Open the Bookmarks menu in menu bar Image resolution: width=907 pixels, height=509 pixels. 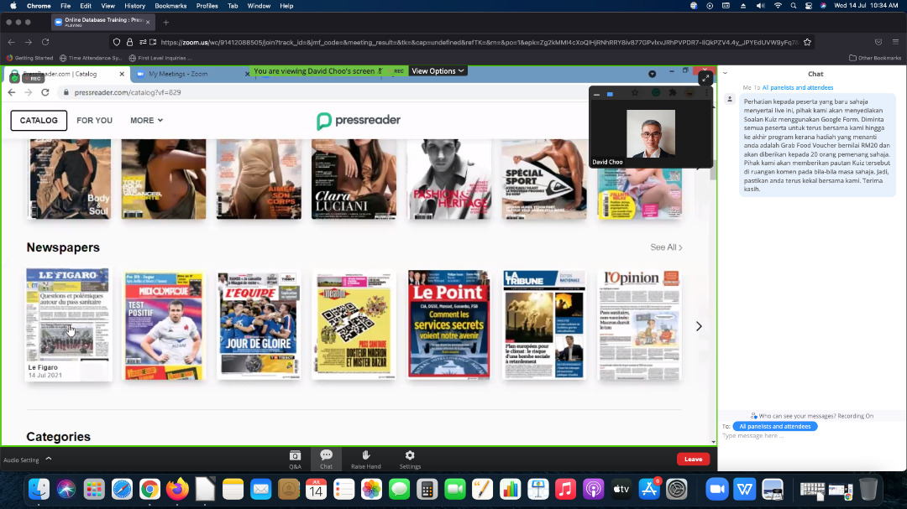(x=170, y=6)
